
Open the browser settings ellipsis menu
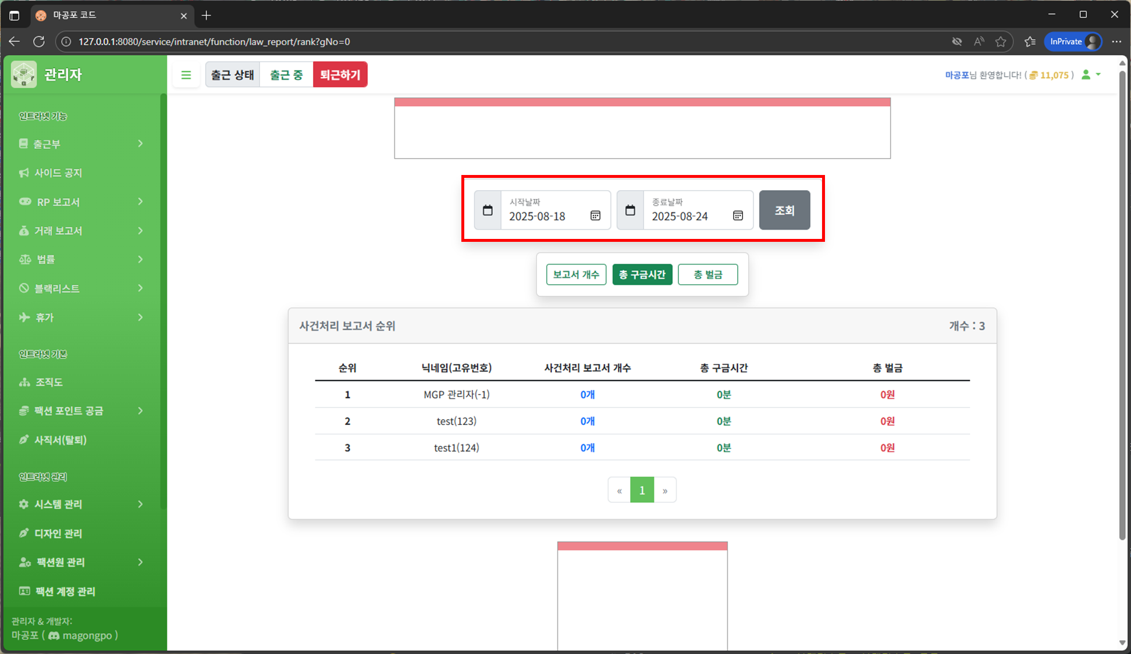1116,41
